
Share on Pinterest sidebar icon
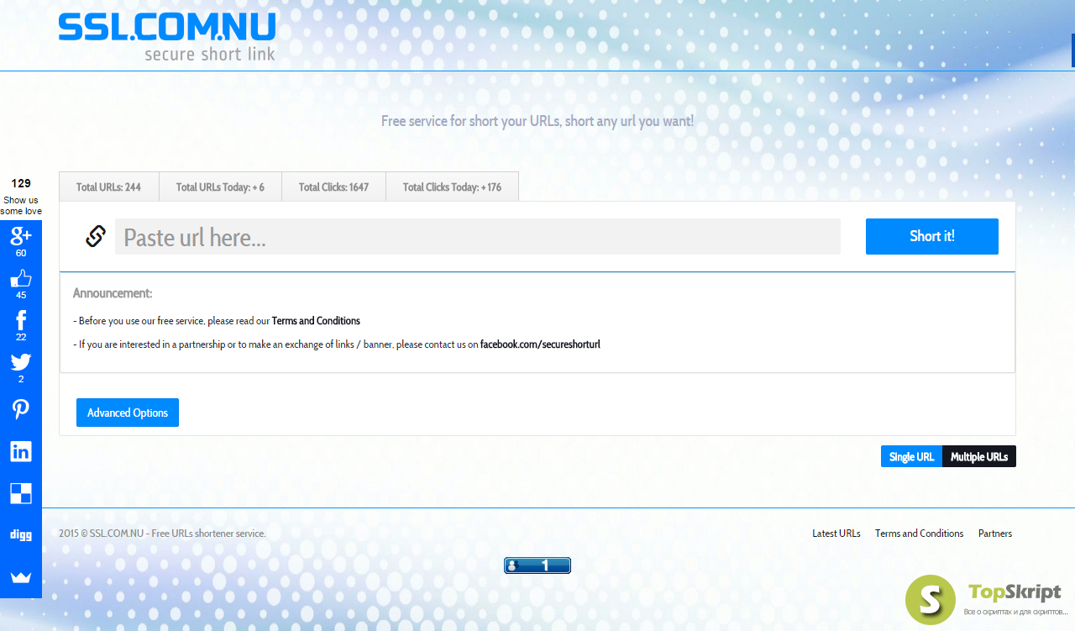(x=21, y=409)
